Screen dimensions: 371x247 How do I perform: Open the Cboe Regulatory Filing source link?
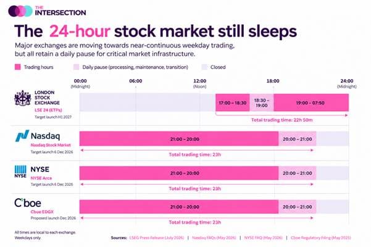tap(320, 238)
